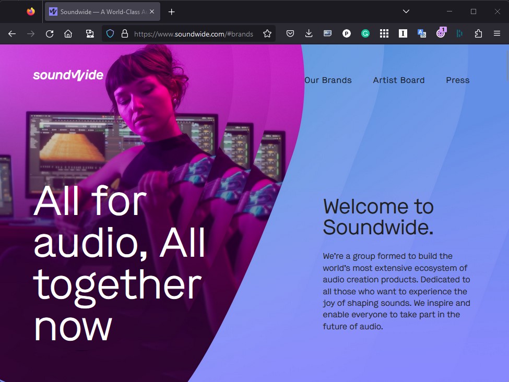Screen dimensions: 509x382
Task: Open the Grammarly extension
Action: [x=365, y=34]
